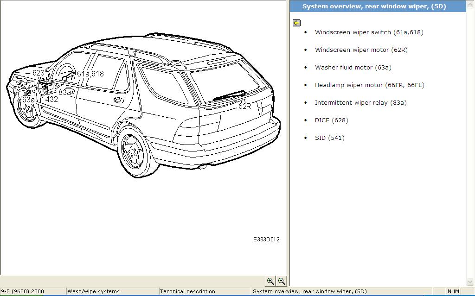The width and height of the screenshot is (475, 296).
Task: Click the Intermittent wiper relay (83a) item
Action: coord(360,102)
